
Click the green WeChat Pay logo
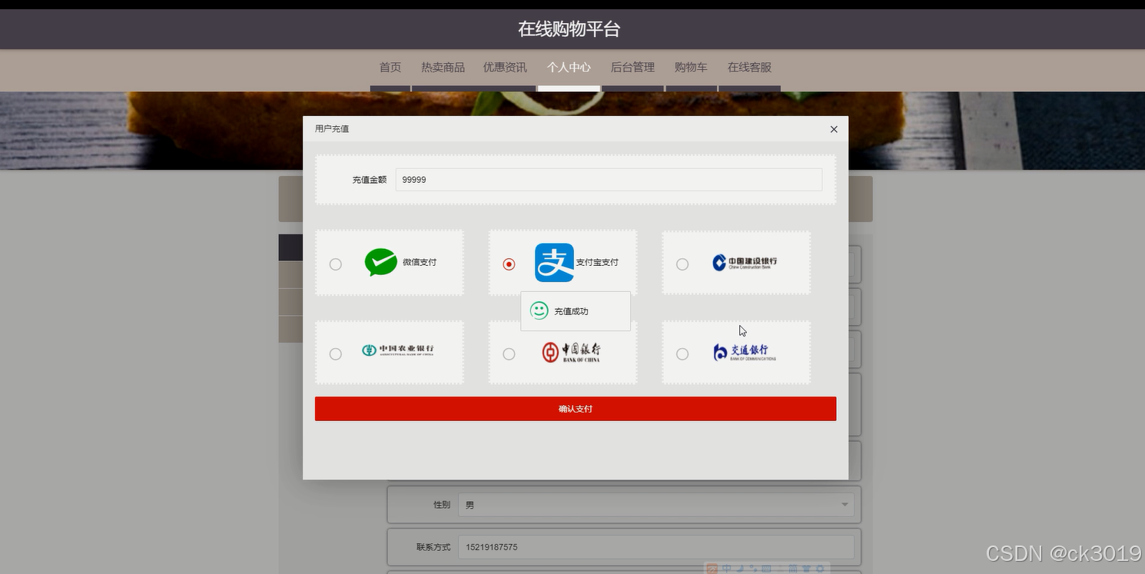[x=381, y=262]
